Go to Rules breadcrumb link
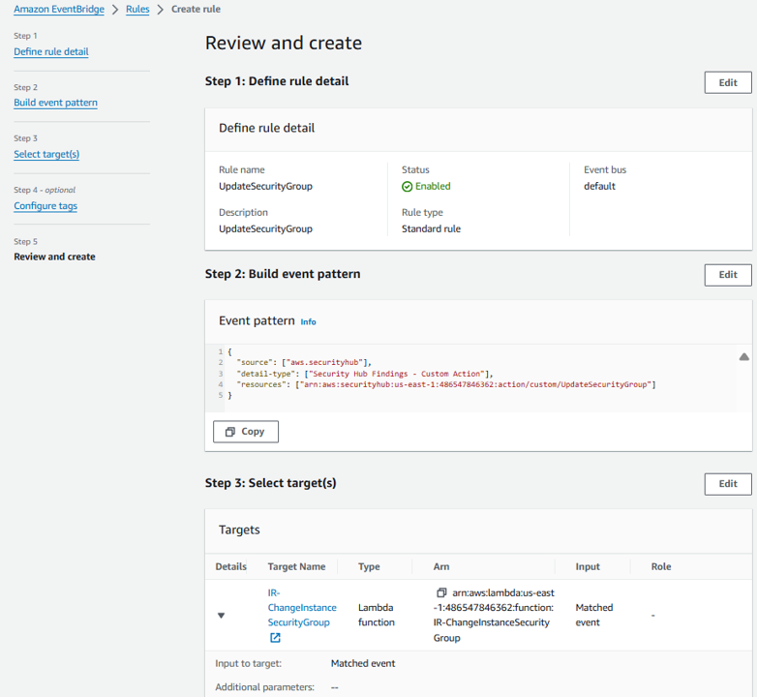 click(x=137, y=9)
